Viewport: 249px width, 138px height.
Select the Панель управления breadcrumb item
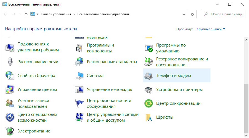tap(56, 14)
